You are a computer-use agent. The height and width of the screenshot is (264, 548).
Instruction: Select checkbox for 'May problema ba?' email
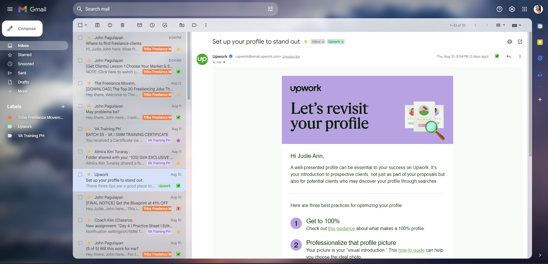[80, 106]
